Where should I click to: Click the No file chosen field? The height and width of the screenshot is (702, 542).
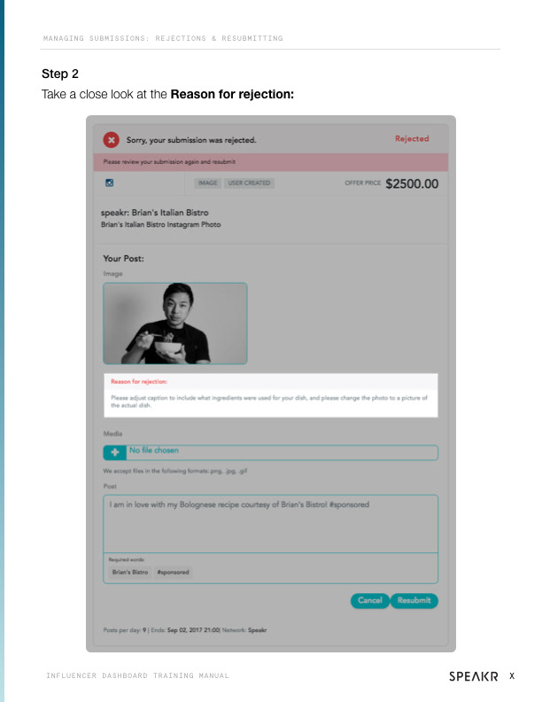282,452
